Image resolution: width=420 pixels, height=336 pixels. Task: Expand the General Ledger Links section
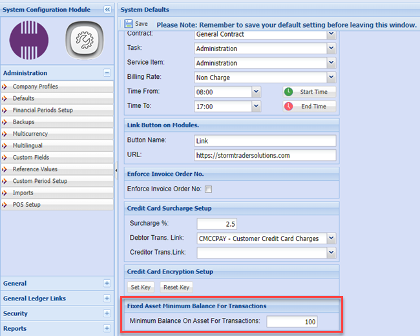(107, 299)
